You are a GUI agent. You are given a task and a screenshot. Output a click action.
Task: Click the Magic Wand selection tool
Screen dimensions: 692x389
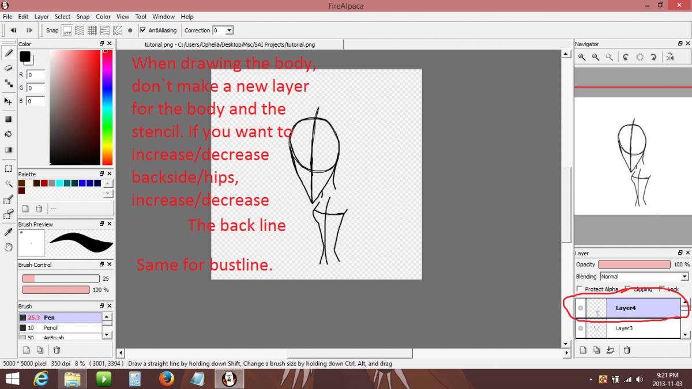pos(9,184)
